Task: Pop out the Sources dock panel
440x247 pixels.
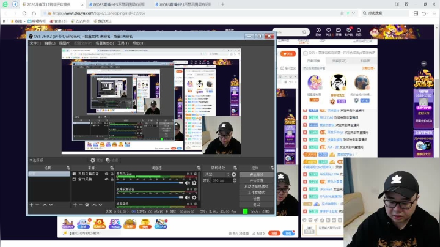Action: point(112,168)
